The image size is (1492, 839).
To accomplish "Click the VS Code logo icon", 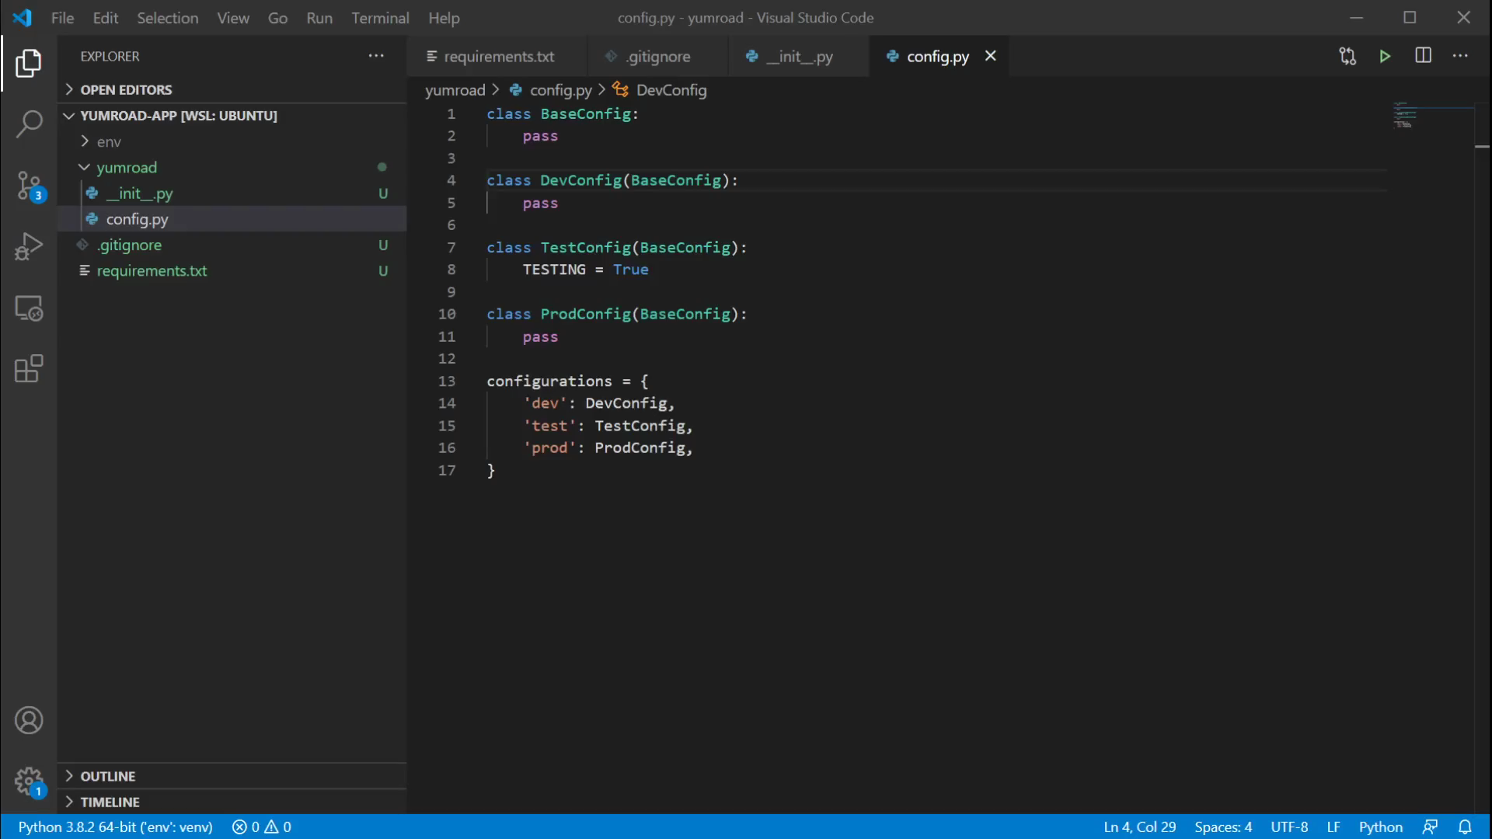I will click(x=23, y=17).
